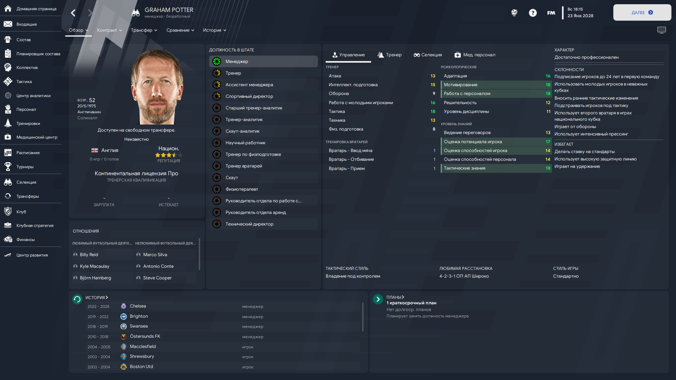Screen dimensions: 676x380
Task: Click the binoculars scouting icon beside Graham Potter
Action: click(x=136, y=13)
